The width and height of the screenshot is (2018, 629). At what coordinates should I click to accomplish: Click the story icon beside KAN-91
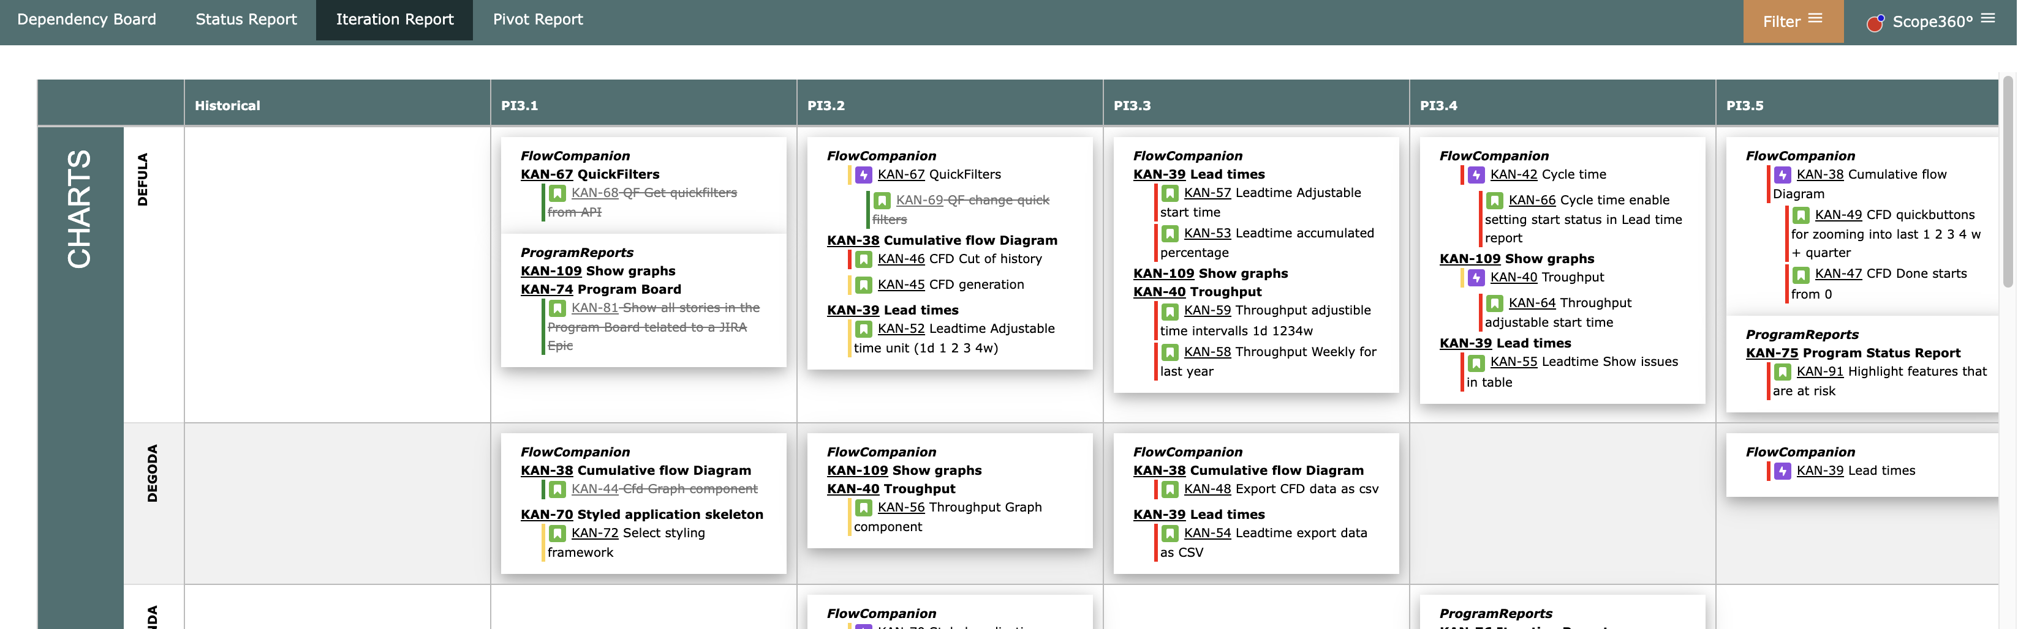click(1783, 371)
